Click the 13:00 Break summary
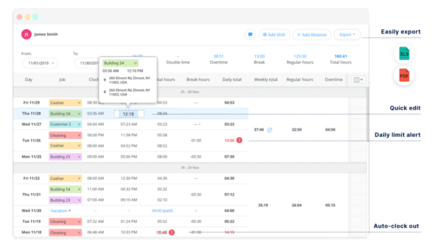Screen dimensions: 435x249 click(259, 60)
